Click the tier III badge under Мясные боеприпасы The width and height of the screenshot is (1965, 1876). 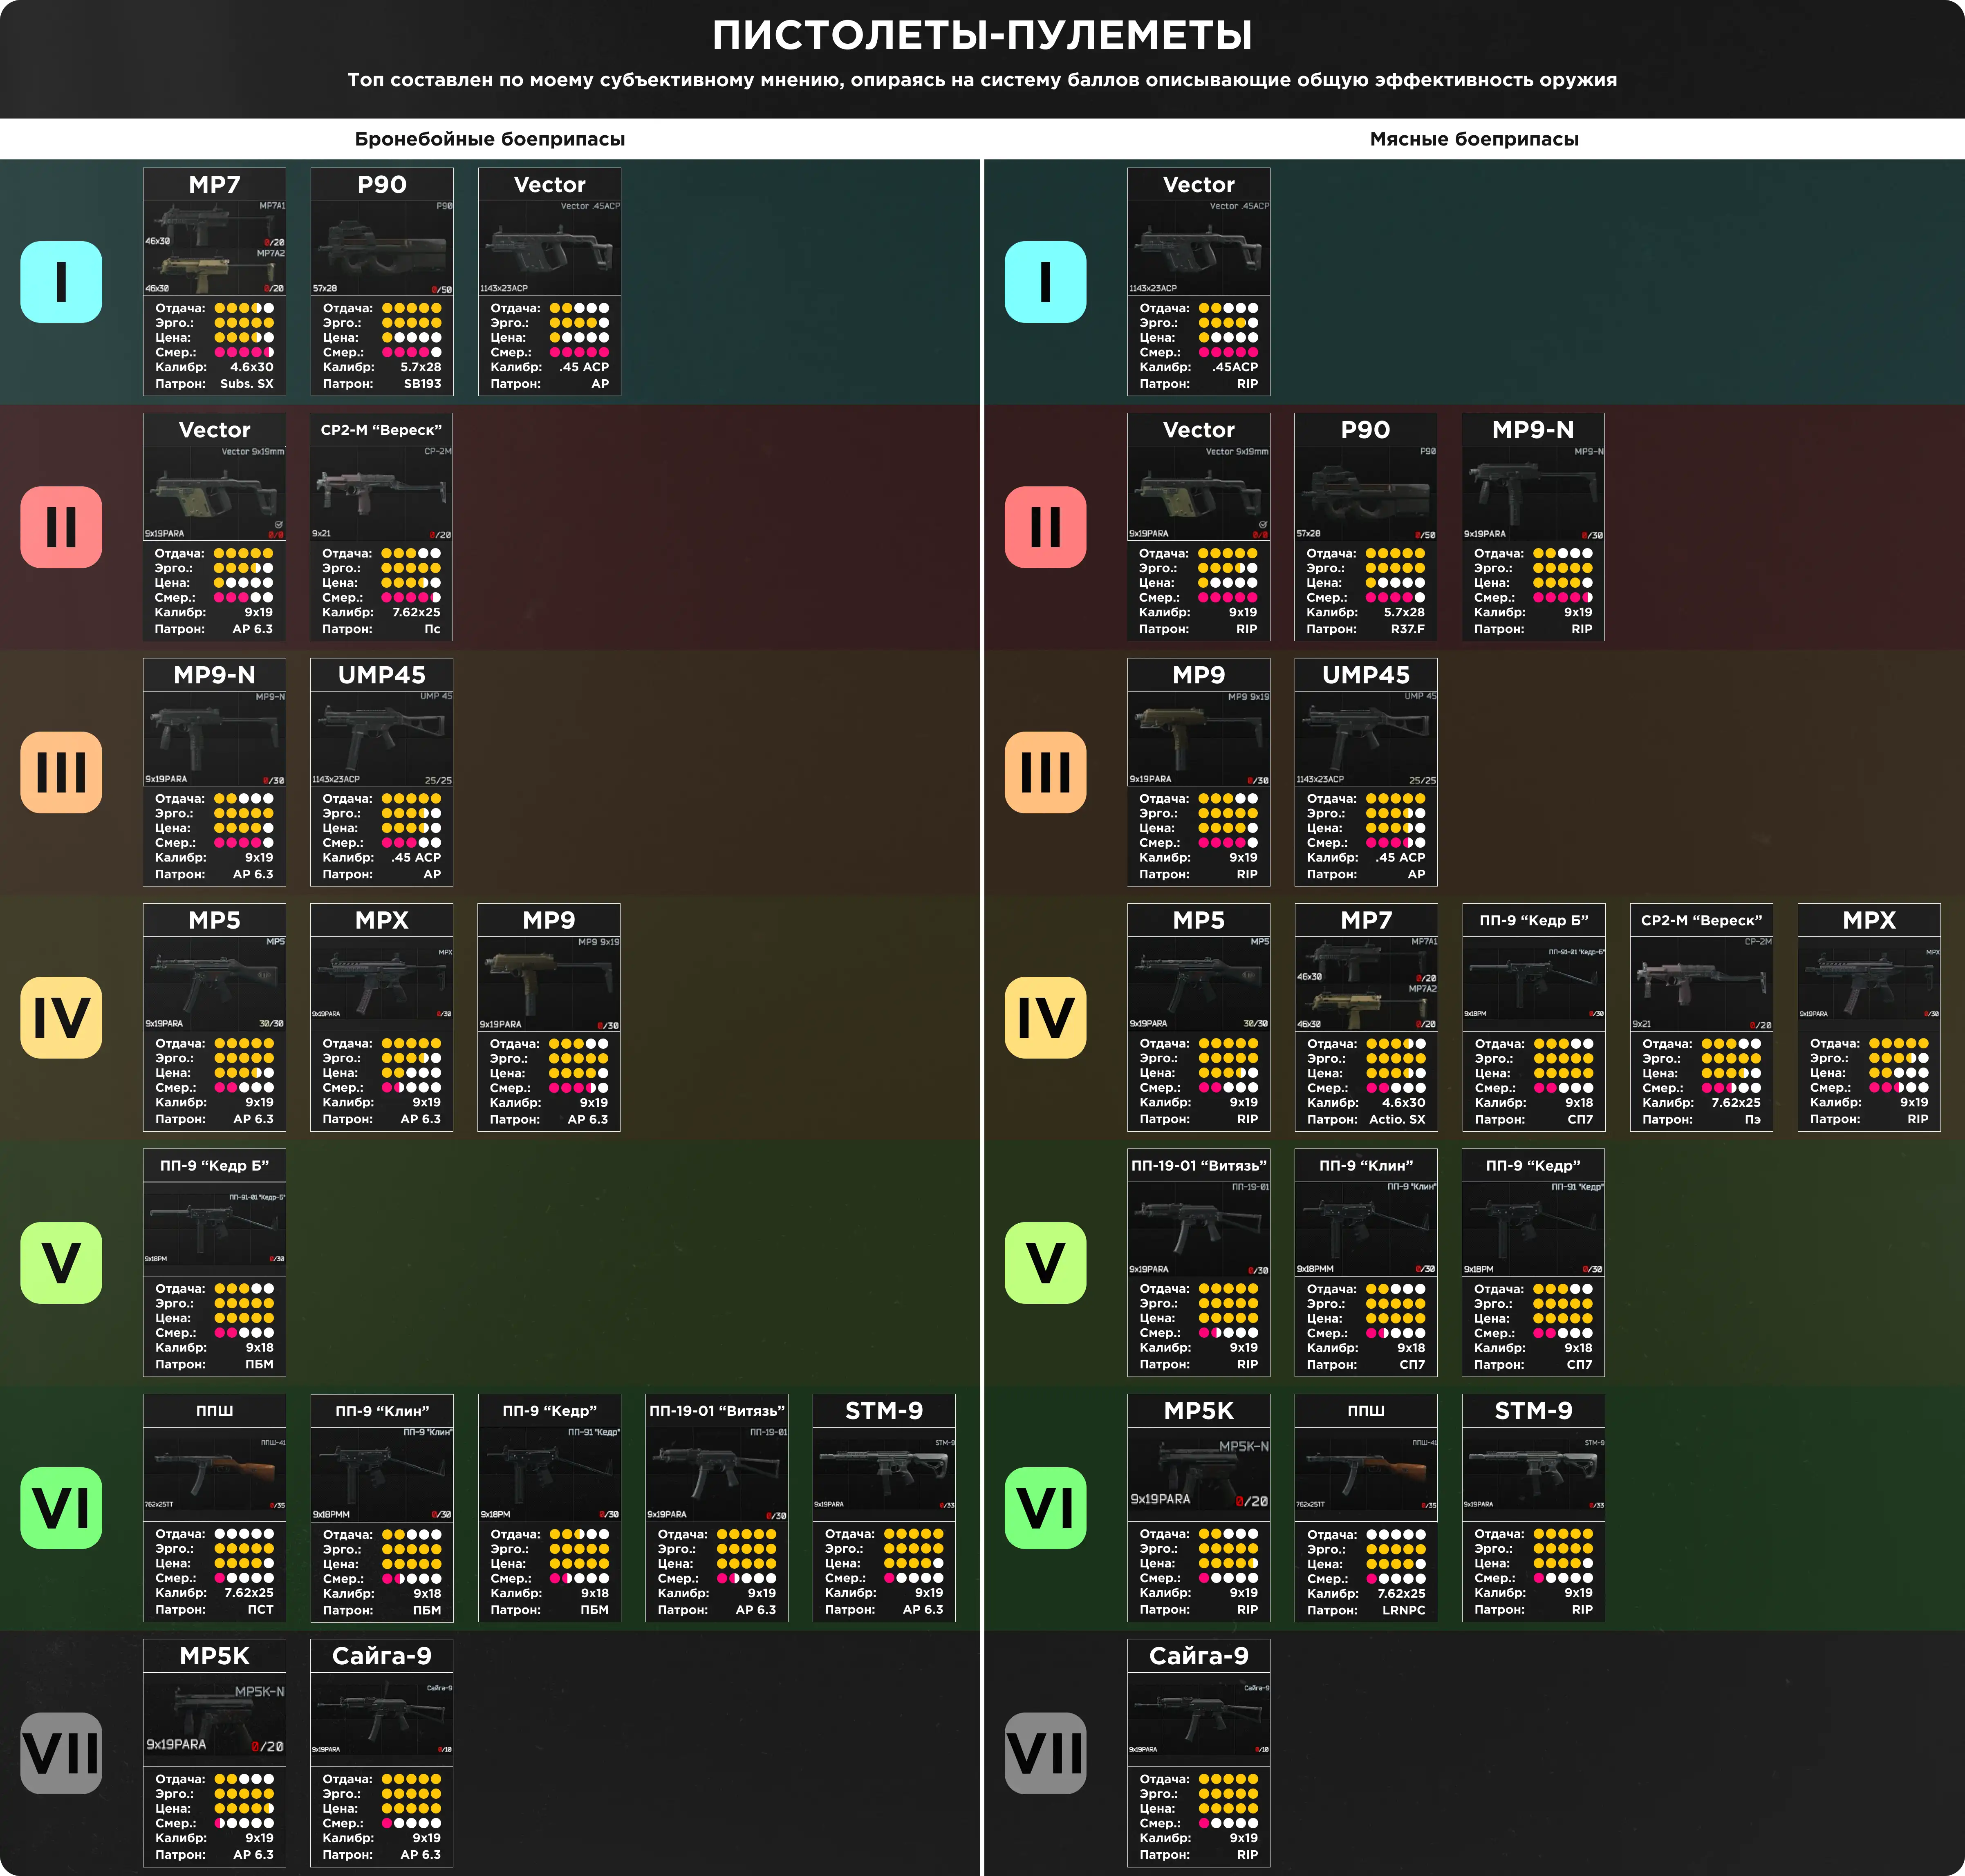point(1045,772)
